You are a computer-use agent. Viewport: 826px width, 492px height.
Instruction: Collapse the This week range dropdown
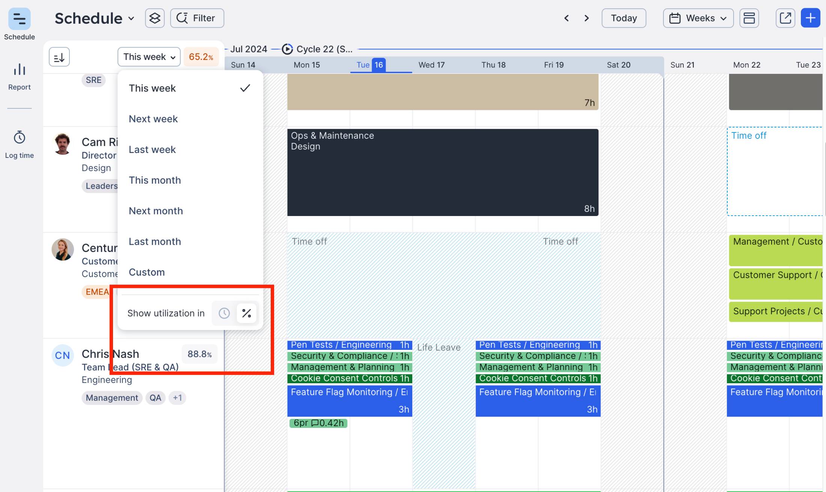pyautogui.click(x=149, y=57)
